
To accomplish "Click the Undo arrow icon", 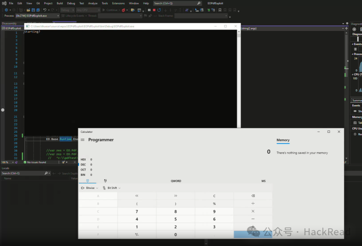I will 45,10.
